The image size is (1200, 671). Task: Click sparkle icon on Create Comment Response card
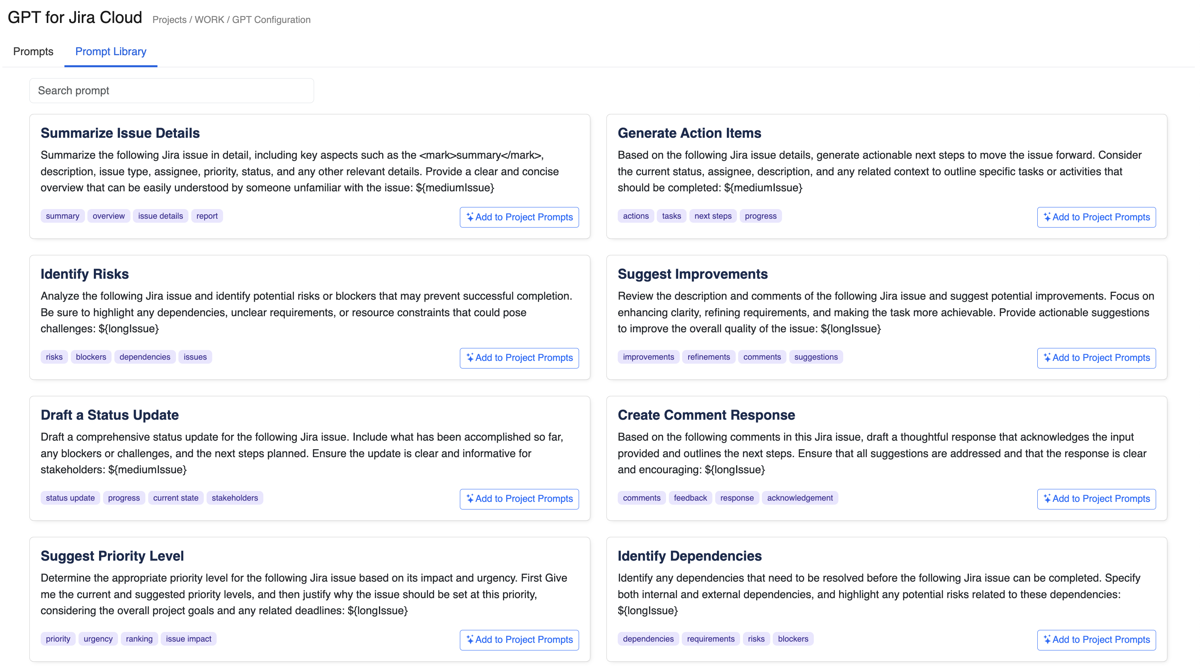point(1047,499)
